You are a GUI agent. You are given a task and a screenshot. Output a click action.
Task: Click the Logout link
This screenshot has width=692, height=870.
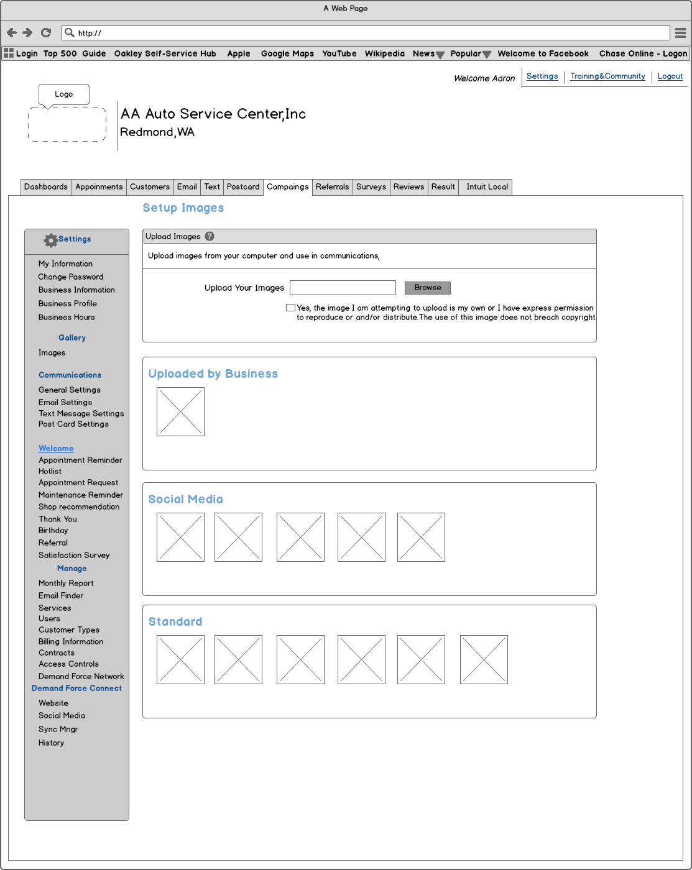tap(670, 76)
